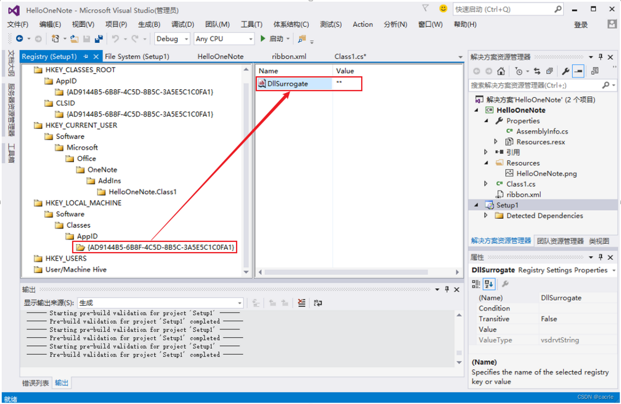Click the home icon in Solution Explorer
Image resolution: width=621 pixels, height=404 pixels.
[500, 71]
